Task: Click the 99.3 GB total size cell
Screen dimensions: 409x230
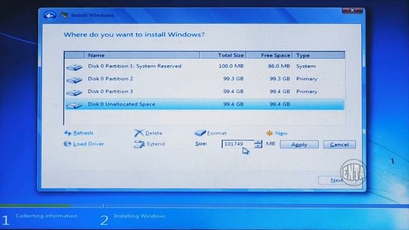Action: 233,79
